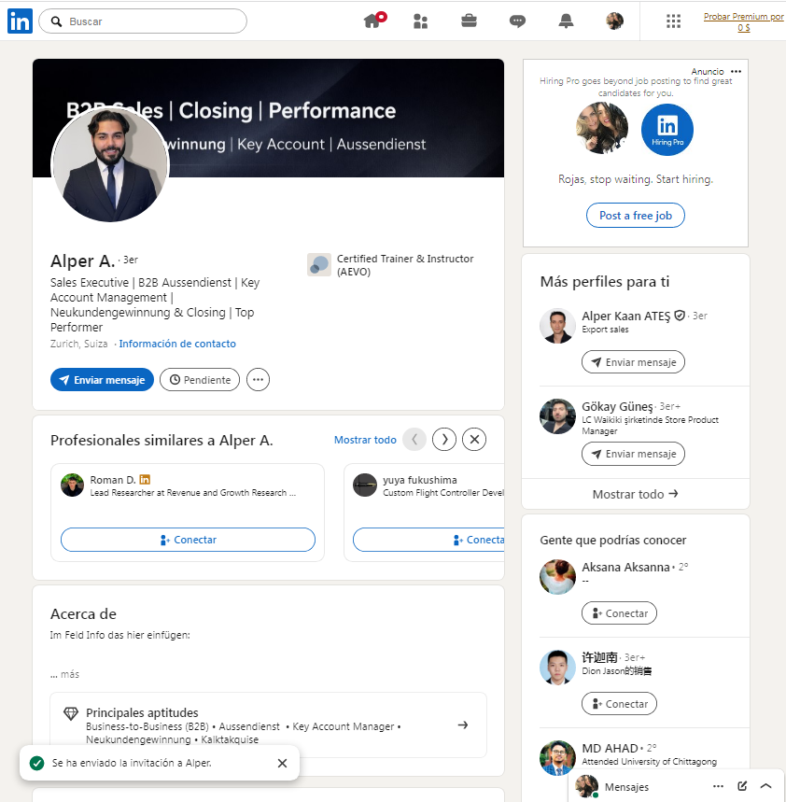Image resolution: width=786 pixels, height=802 pixels.
Task: Open My Network icon
Action: click(x=420, y=21)
